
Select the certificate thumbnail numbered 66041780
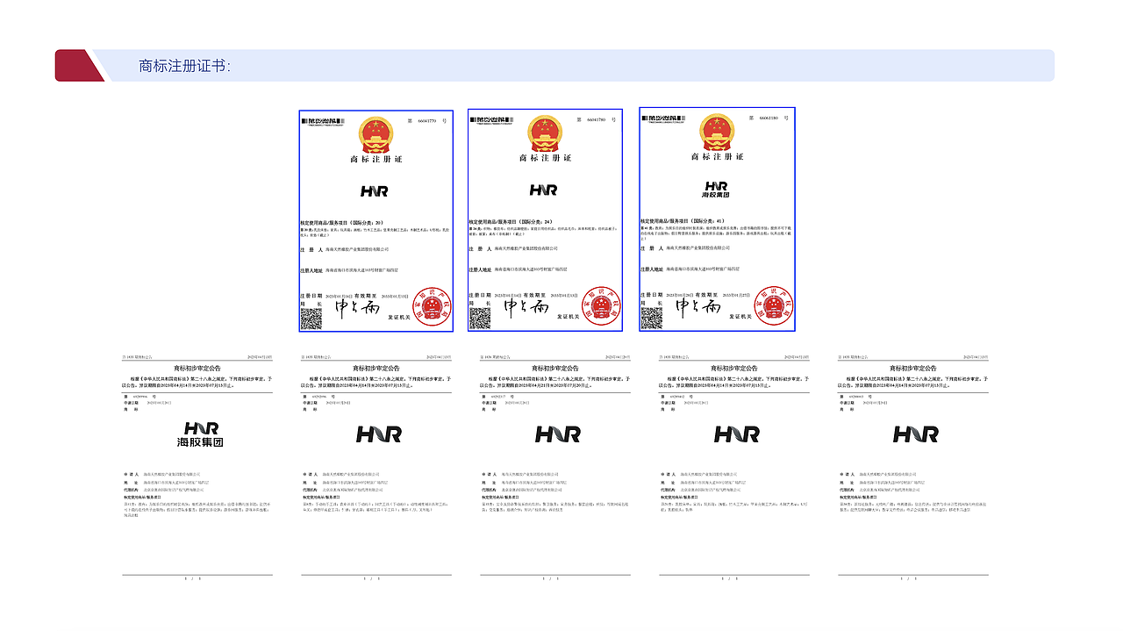pos(545,220)
